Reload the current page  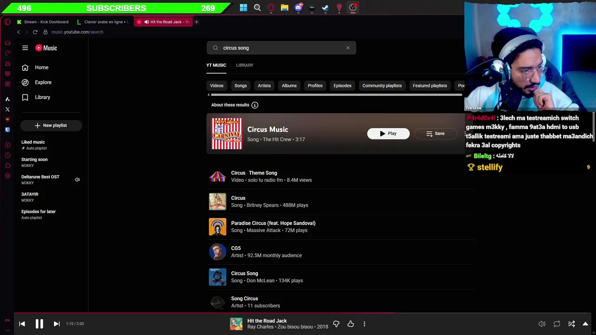coord(35,32)
